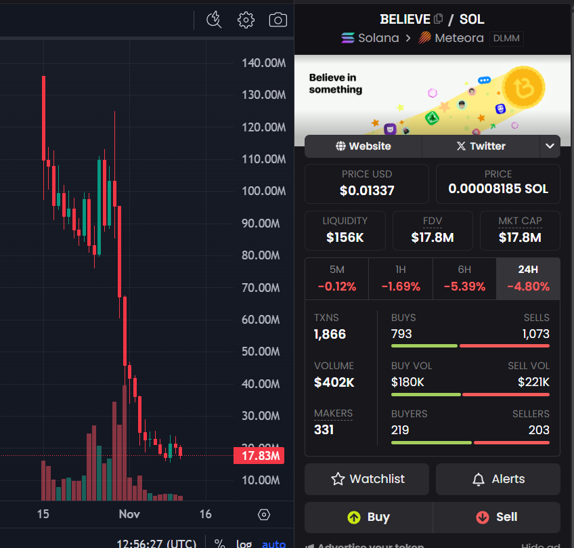Toggle log scale on chart
This screenshot has width=574, height=548.
[x=244, y=544]
